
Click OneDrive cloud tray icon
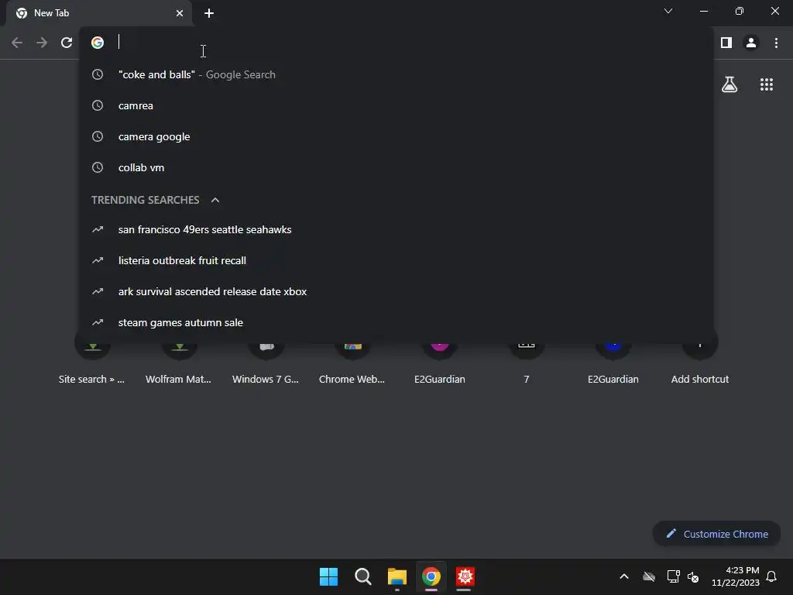pyautogui.click(x=649, y=576)
